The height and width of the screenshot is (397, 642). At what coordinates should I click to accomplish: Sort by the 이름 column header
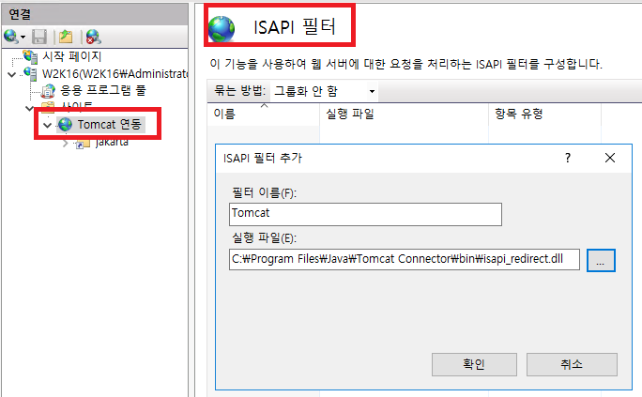pyautogui.click(x=263, y=114)
